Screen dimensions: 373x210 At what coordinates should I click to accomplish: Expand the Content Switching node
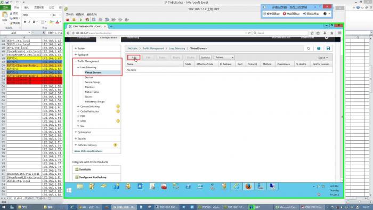[x=78, y=107]
